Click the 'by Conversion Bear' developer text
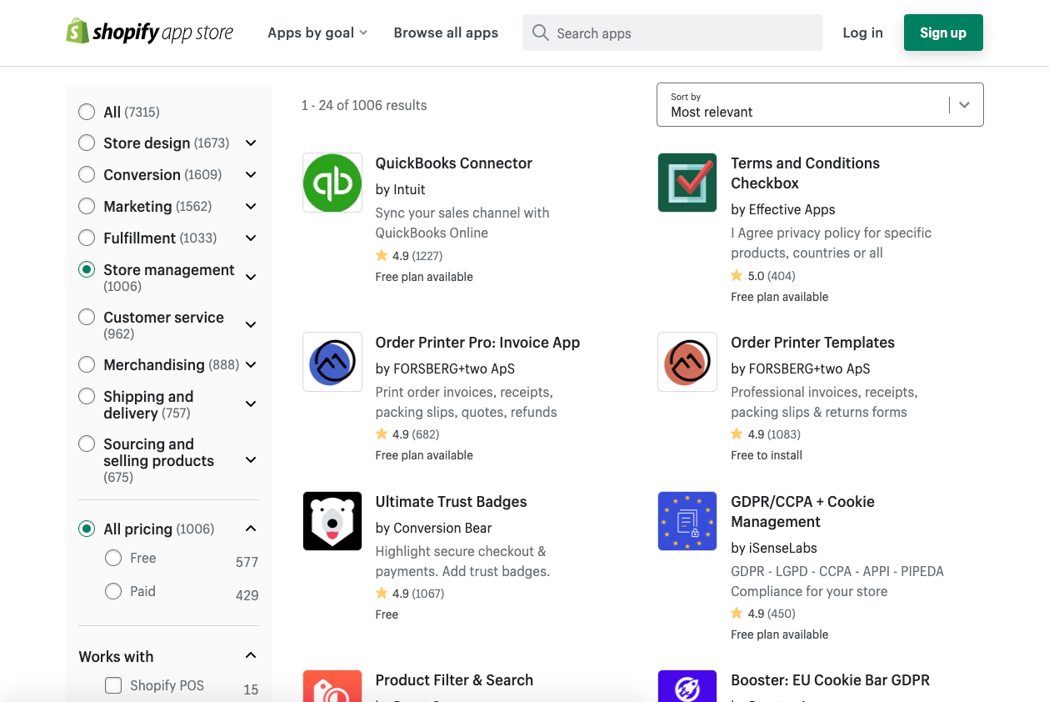This screenshot has width=1049, height=702. 434,528
